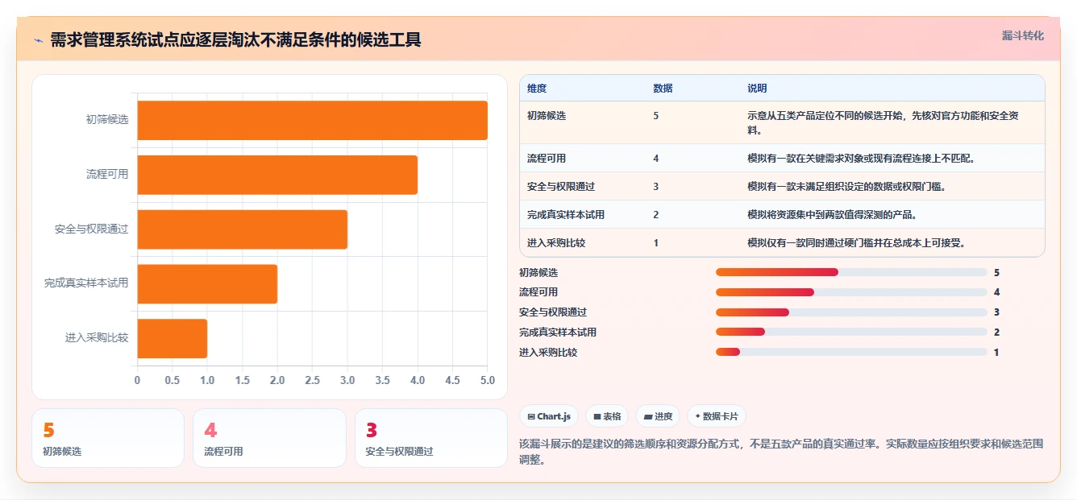The image size is (1077, 500).
Task: Click 进入采购比较 in the table's 维度 column
Action: click(556, 243)
